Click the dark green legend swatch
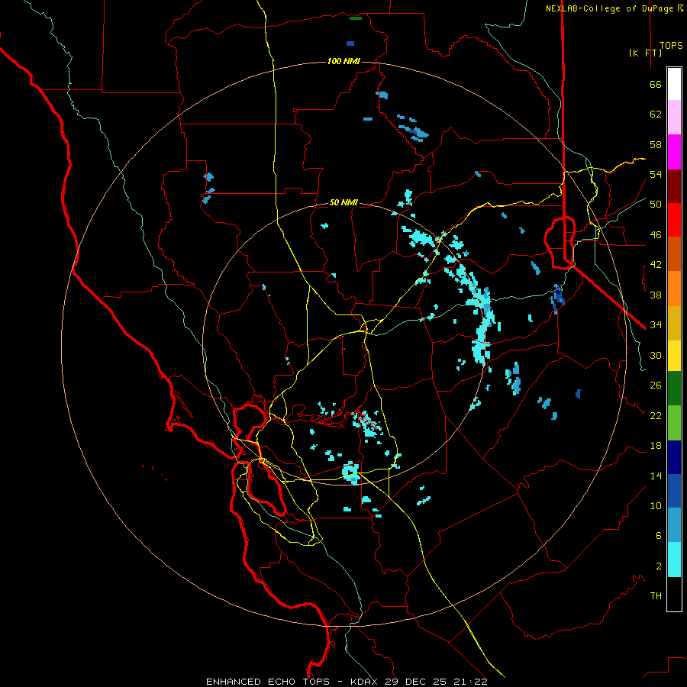This screenshot has height=687, width=687. pyautogui.click(x=674, y=389)
